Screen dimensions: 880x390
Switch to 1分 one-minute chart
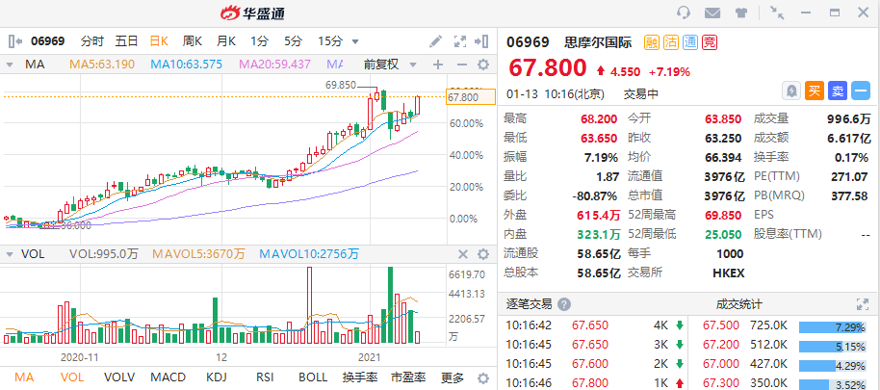pyautogui.click(x=259, y=41)
